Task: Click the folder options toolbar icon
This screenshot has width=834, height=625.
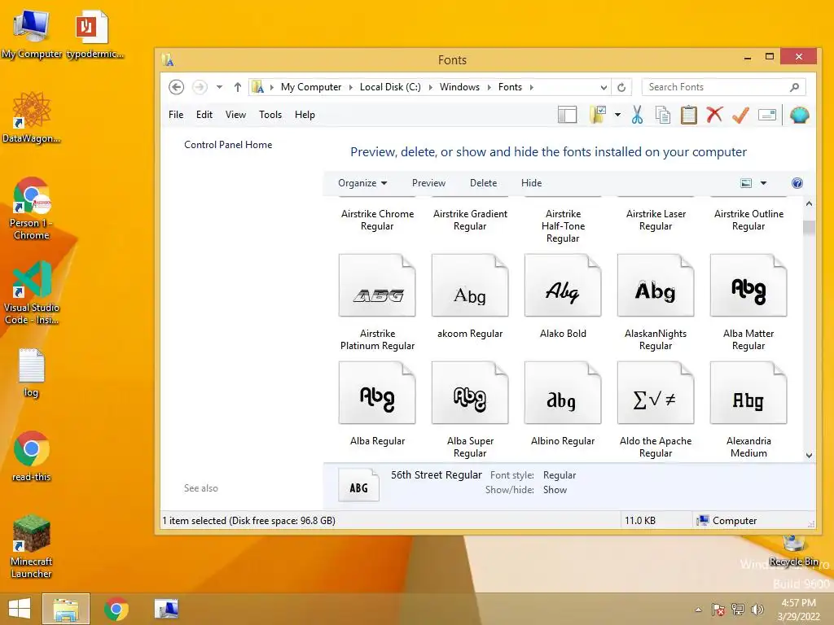Action: pos(599,115)
